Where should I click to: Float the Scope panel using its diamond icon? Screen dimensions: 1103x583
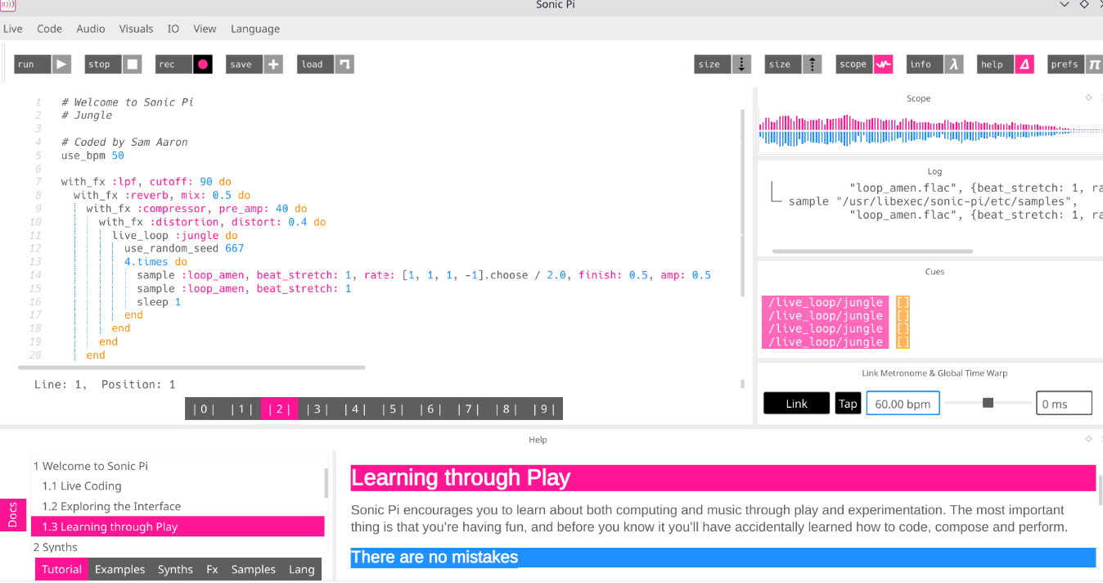pos(1088,97)
